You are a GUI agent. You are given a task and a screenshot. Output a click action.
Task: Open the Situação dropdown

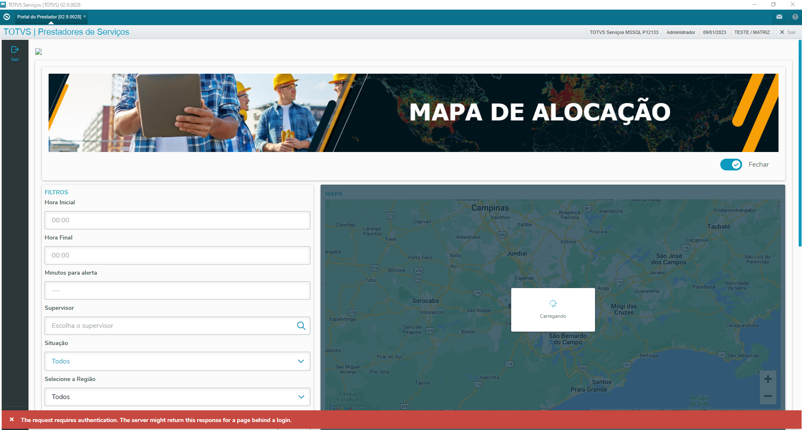click(x=177, y=361)
